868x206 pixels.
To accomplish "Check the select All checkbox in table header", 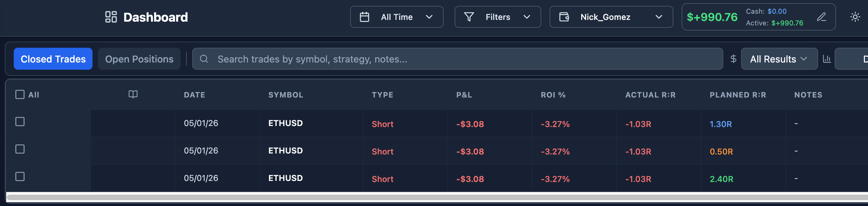I will coord(20,94).
